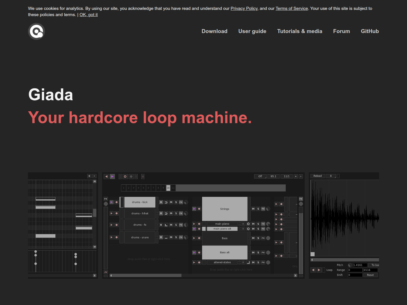Open the Terms of Service link
This screenshot has width=407, height=305.
(x=292, y=8)
